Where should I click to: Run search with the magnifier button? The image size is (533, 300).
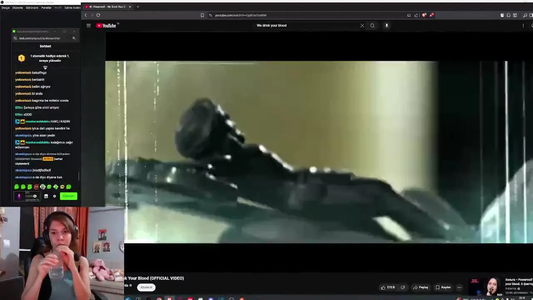click(x=372, y=25)
